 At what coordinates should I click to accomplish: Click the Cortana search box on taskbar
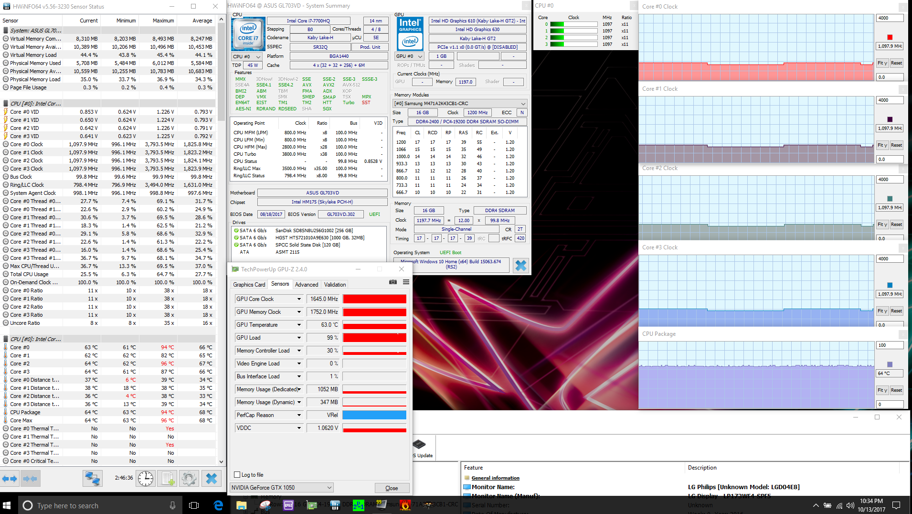coord(100,505)
